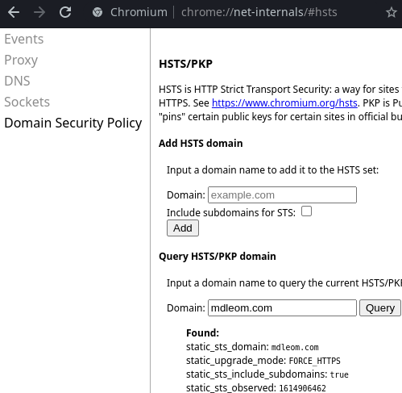
Task: Bookmark this page with the star icon
Action: click(392, 12)
